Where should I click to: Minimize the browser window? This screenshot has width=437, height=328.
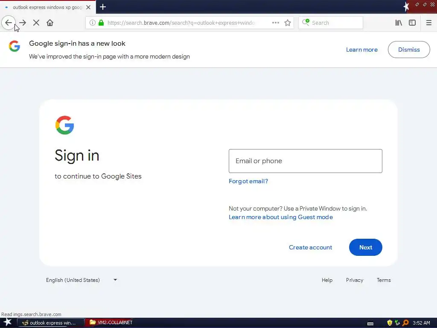tap(417, 4)
